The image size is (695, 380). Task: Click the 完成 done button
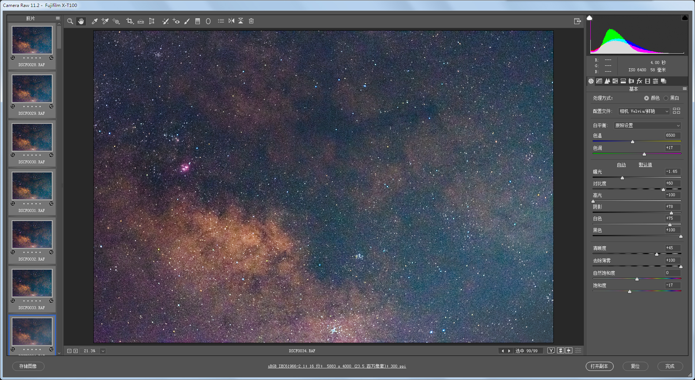tap(670, 366)
